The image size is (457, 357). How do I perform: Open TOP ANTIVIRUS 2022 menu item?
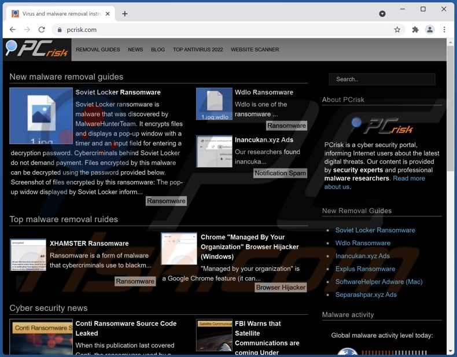click(x=198, y=50)
